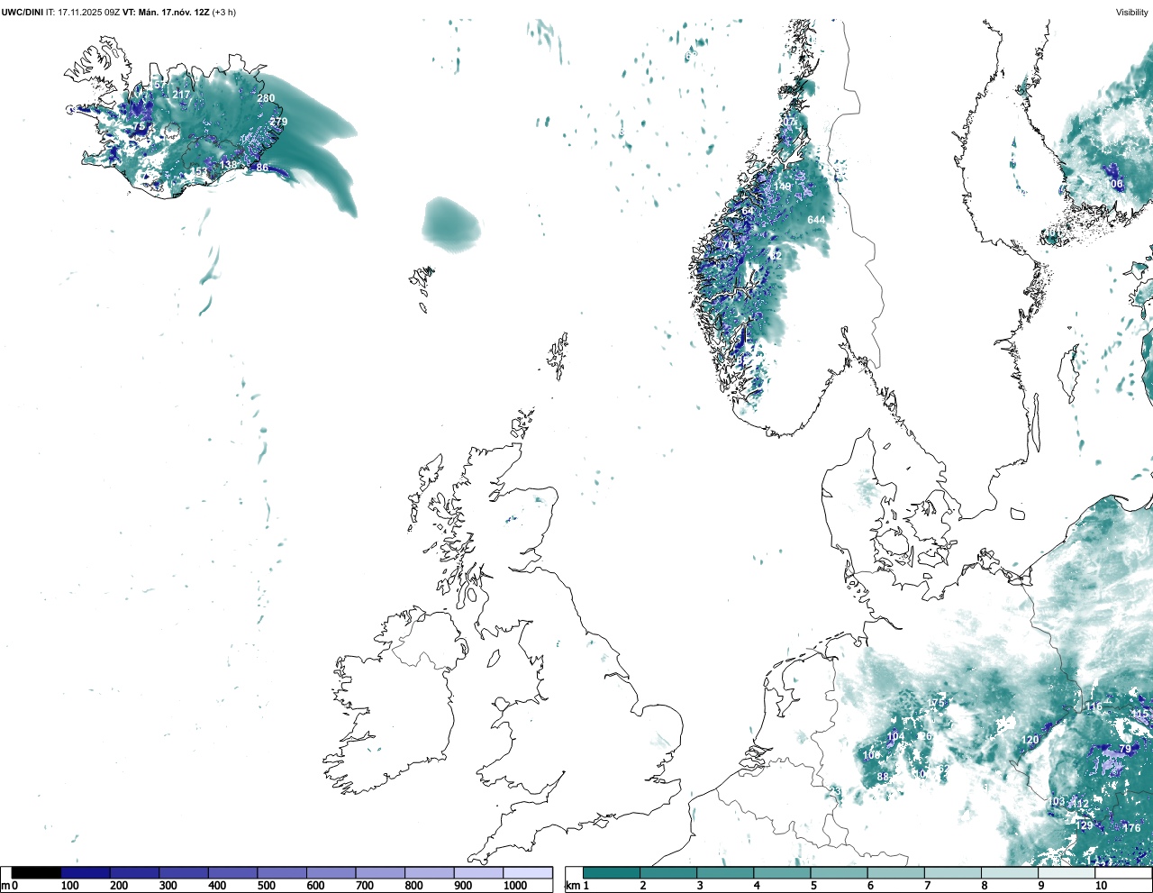Click the 175 value over northern Germany
Viewport: 1153px width, 893px height.
937,704
